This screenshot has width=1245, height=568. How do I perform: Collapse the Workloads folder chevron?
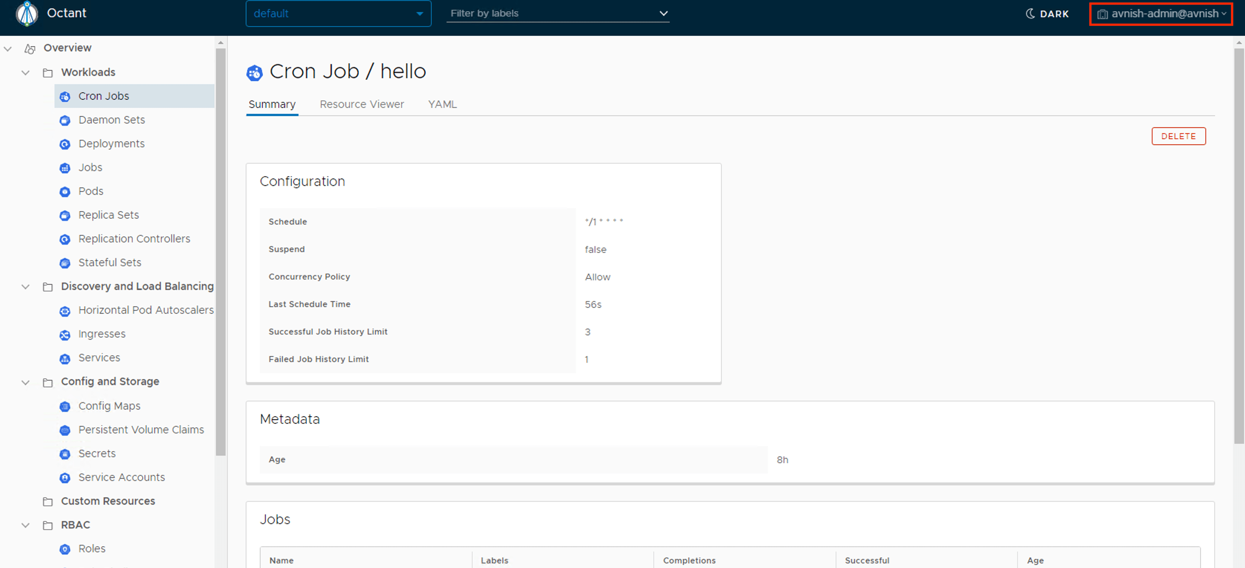(26, 72)
